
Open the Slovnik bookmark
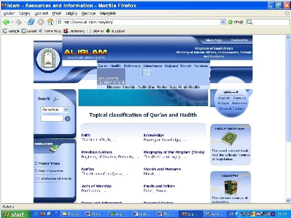(x=95, y=31)
